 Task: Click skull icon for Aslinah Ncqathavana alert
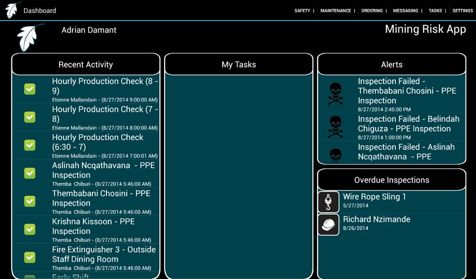coord(335,156)
